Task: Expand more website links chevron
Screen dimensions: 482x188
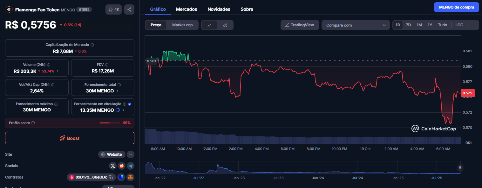Action: coord(131,154)
